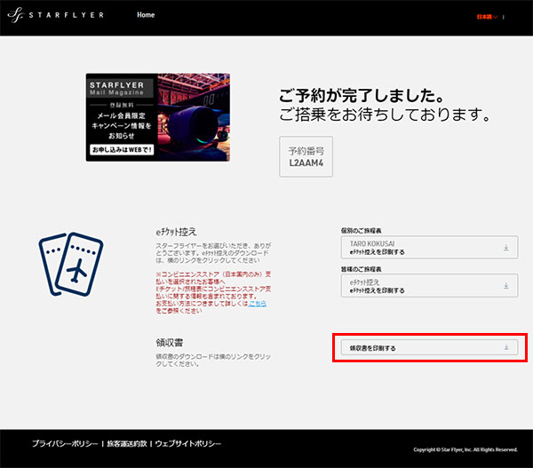The image size is (533, 468).
Task: Click the download icon for 領収書を印刷する
Action: tap(506, 347)
